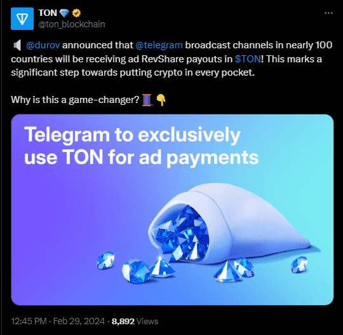Viewport: 343px width, 335px height.
Task: Open the TON profile avatar
Action: pyautogui.click(x=22, y=18)
